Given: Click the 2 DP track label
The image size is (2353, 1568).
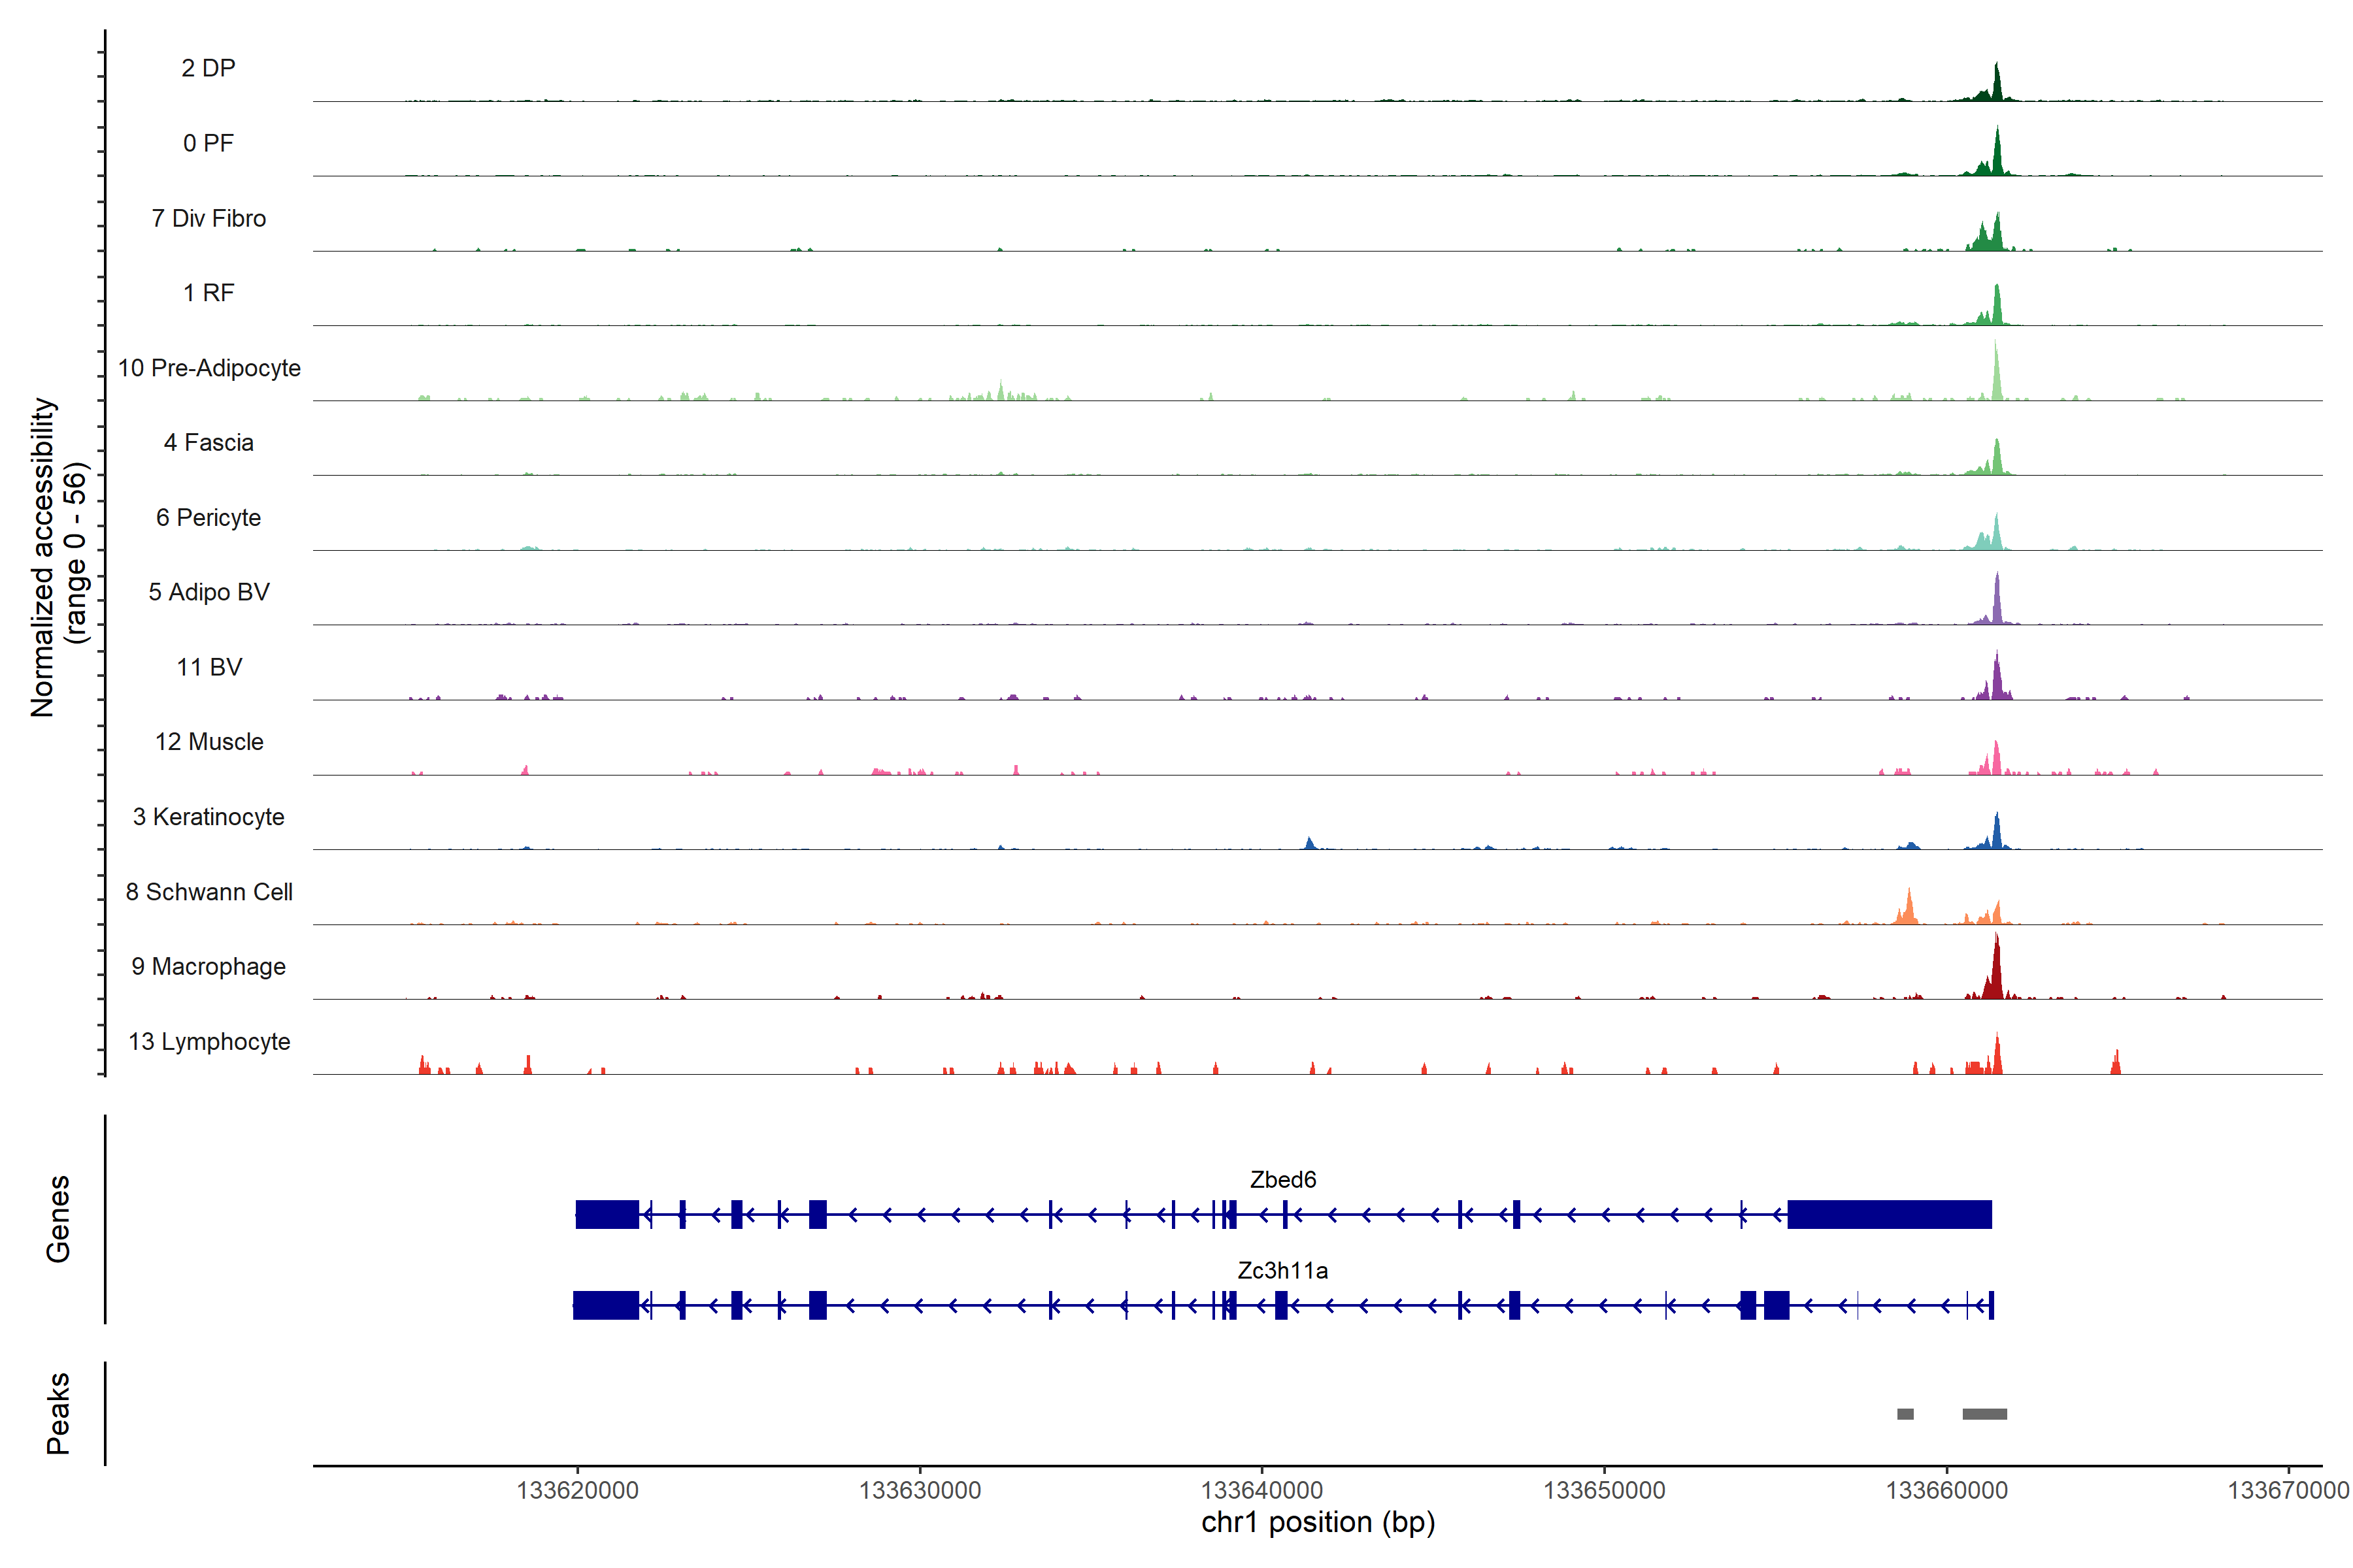Looking at the screenshot, I should [x=208, y=68].
